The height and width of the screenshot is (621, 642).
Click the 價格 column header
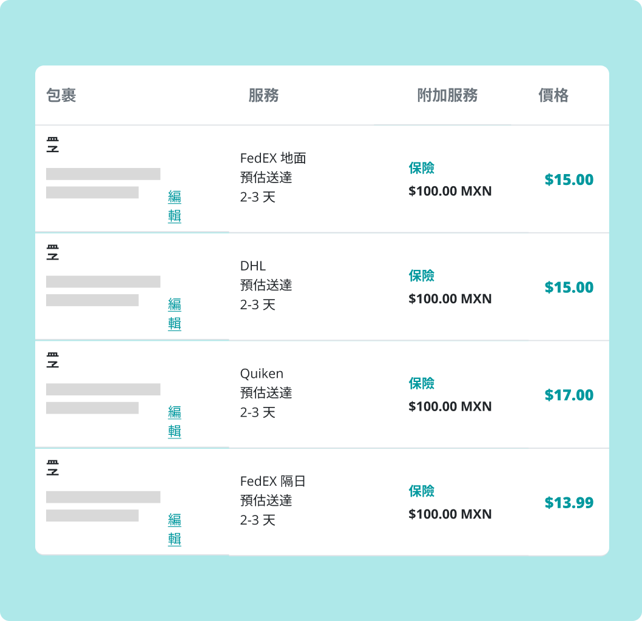pyautogui.click(x=553, y=95)
